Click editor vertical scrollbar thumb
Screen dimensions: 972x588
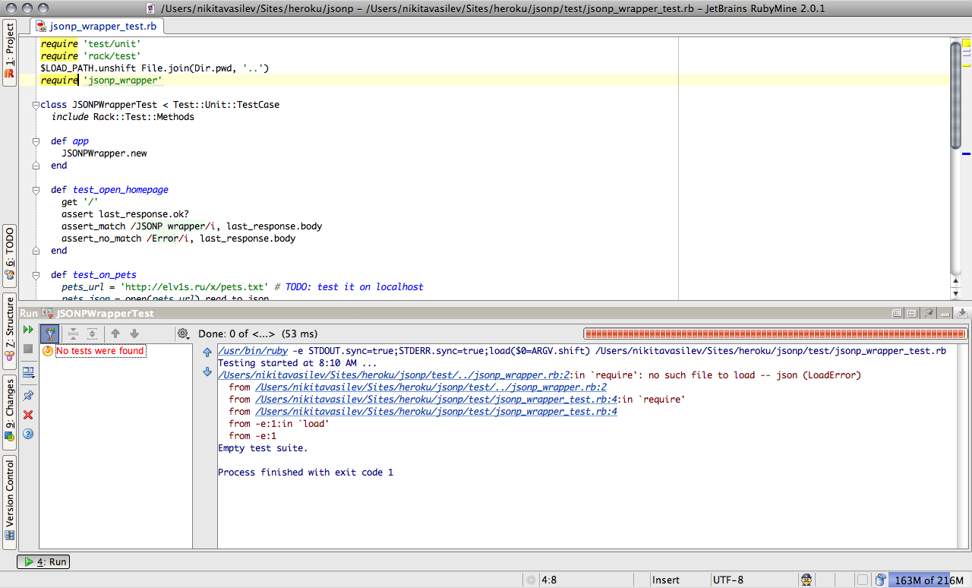coord(955,95)
